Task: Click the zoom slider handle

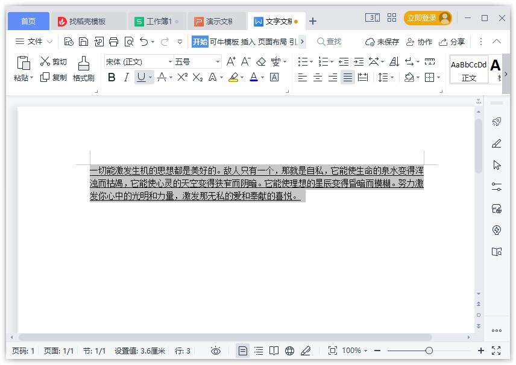Action: (429, 351)
